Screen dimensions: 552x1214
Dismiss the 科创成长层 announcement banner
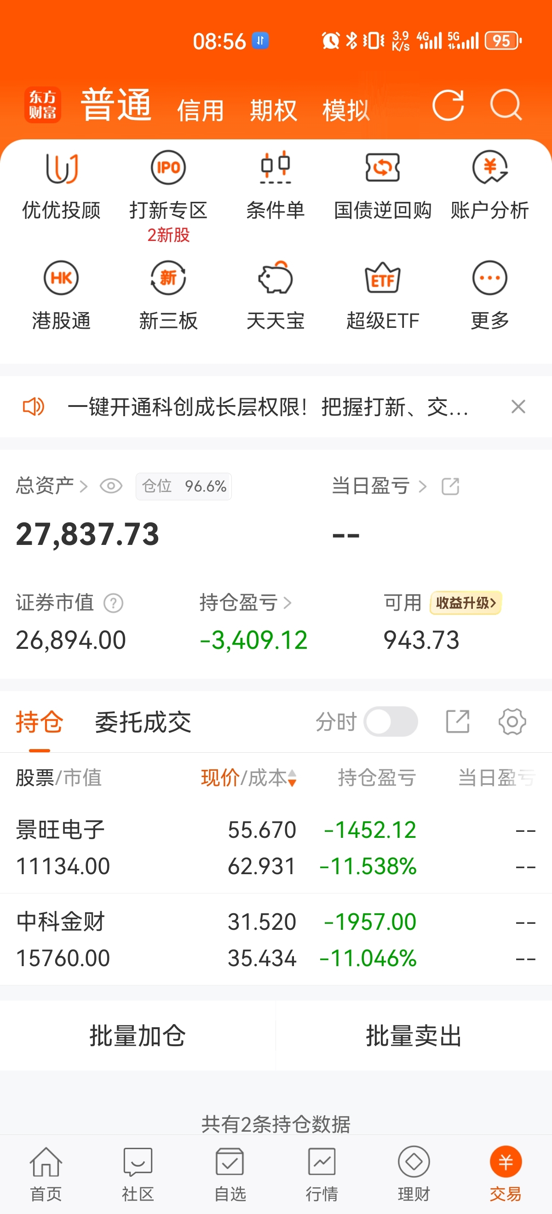[518, 406]
